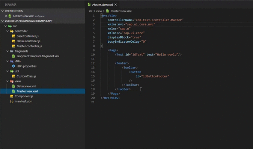Click the "sap.ui.core.mvc" value on line 3
Screen dimensions: 253x149
pos(140,24)
